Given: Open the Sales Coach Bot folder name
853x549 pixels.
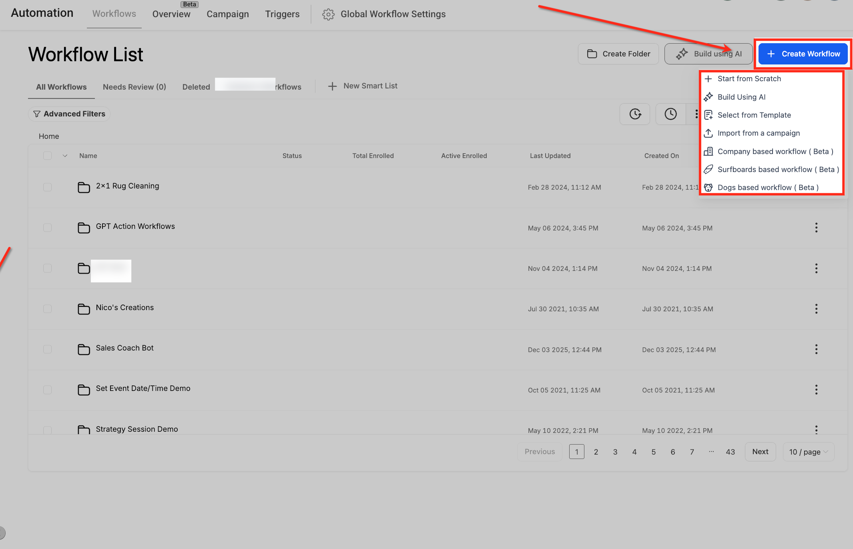Looking at the screenshot, I should coord(125,348).
